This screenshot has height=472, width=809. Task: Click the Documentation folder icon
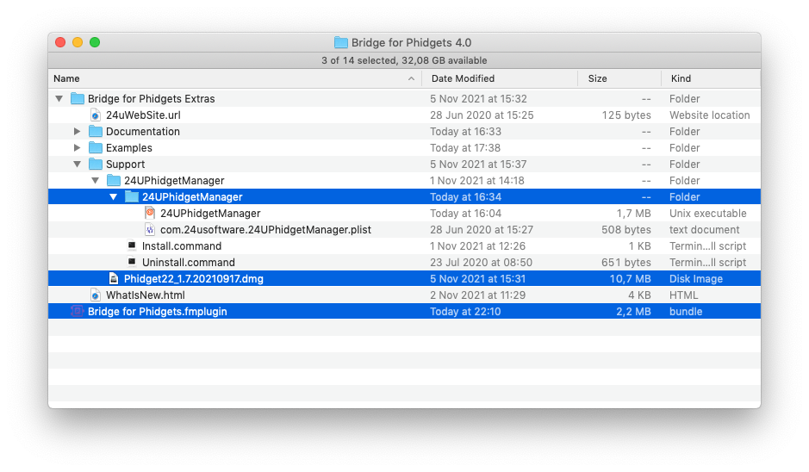coord(96,131)
